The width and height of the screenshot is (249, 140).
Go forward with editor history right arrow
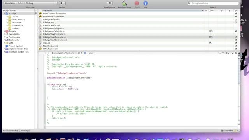click(48, 53)
